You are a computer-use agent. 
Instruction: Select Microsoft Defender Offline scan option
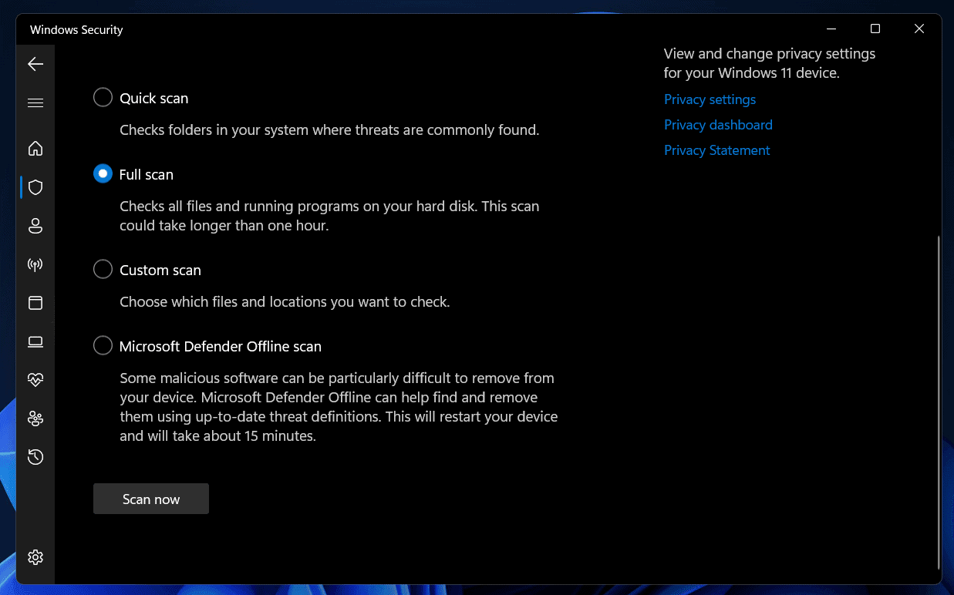pos(103,345)
